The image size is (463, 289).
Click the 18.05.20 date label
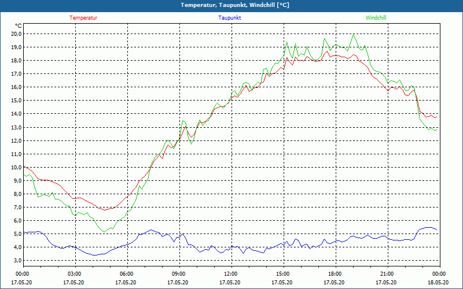[x=438, y=283]
